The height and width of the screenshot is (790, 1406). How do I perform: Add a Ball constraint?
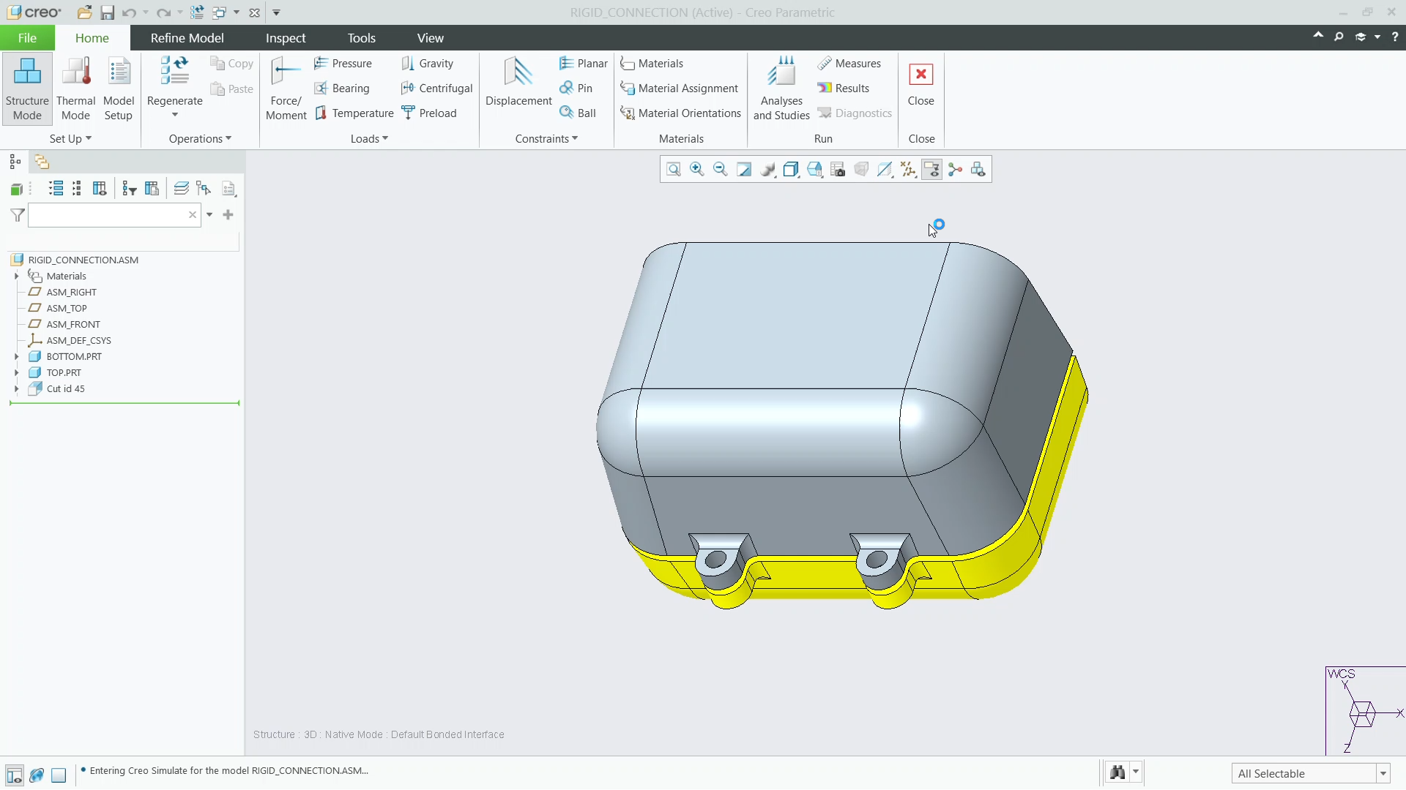pos(577,113)
